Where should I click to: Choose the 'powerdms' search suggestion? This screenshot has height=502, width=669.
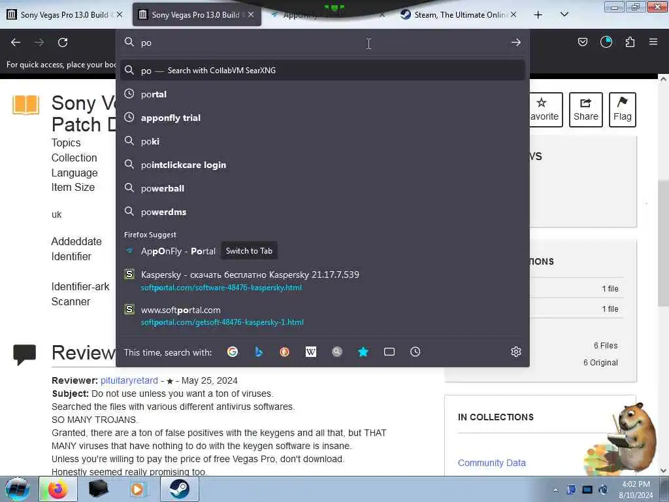[322, 212]
